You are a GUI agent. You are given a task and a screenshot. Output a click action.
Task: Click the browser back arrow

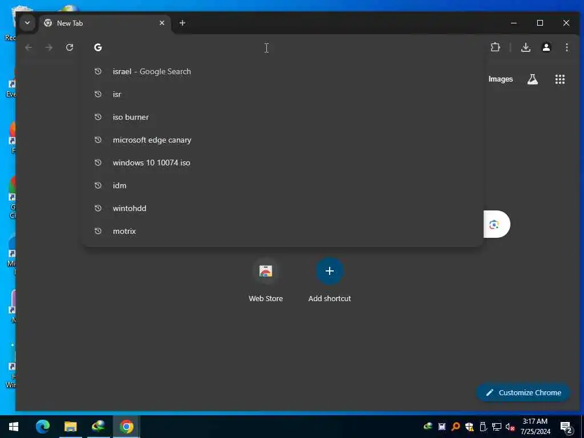29,47
